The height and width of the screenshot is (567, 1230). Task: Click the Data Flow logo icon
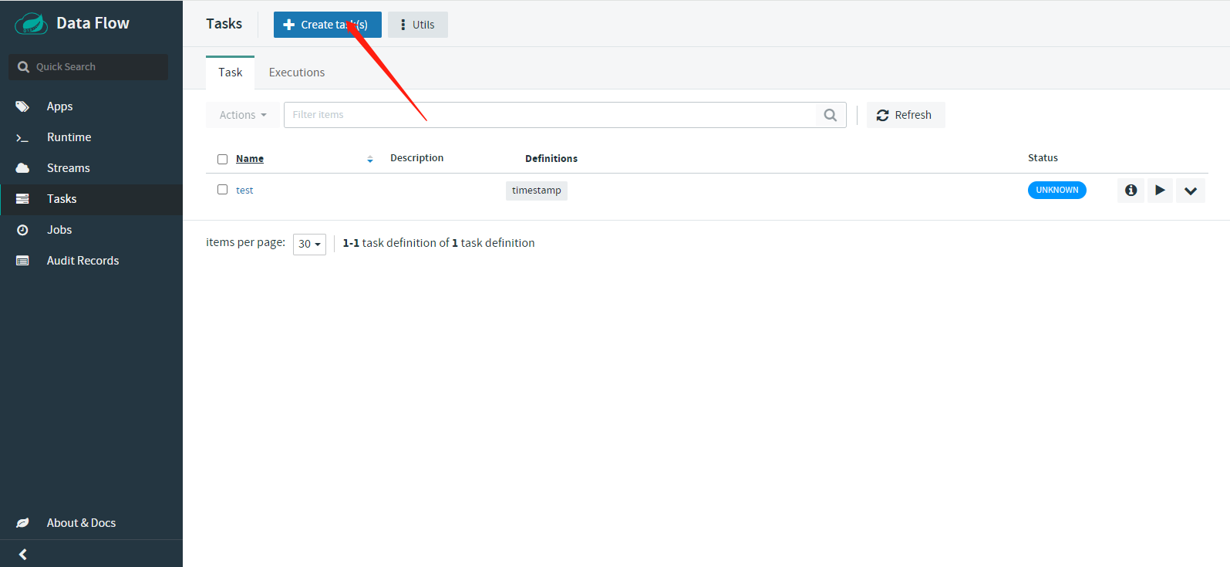pos(31,24)
